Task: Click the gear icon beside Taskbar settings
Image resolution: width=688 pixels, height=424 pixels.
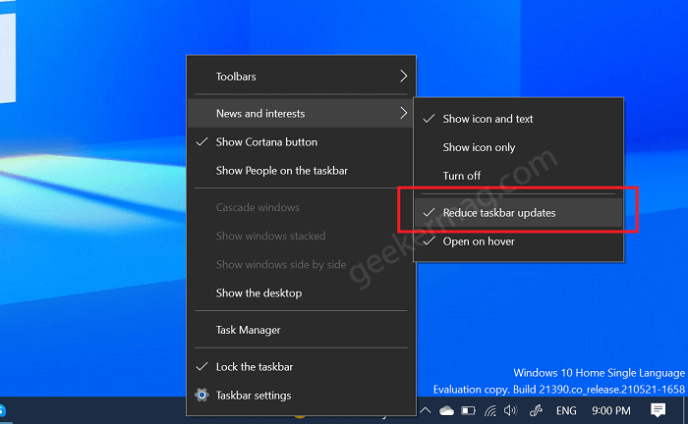Action: (201, 396)
